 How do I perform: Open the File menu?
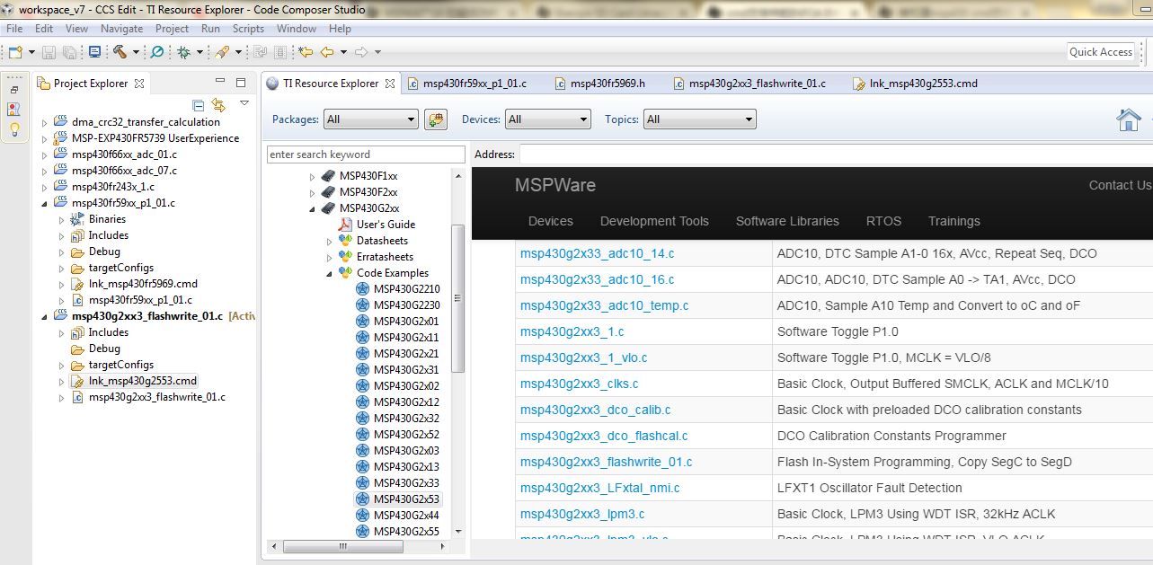coord(14,29)
